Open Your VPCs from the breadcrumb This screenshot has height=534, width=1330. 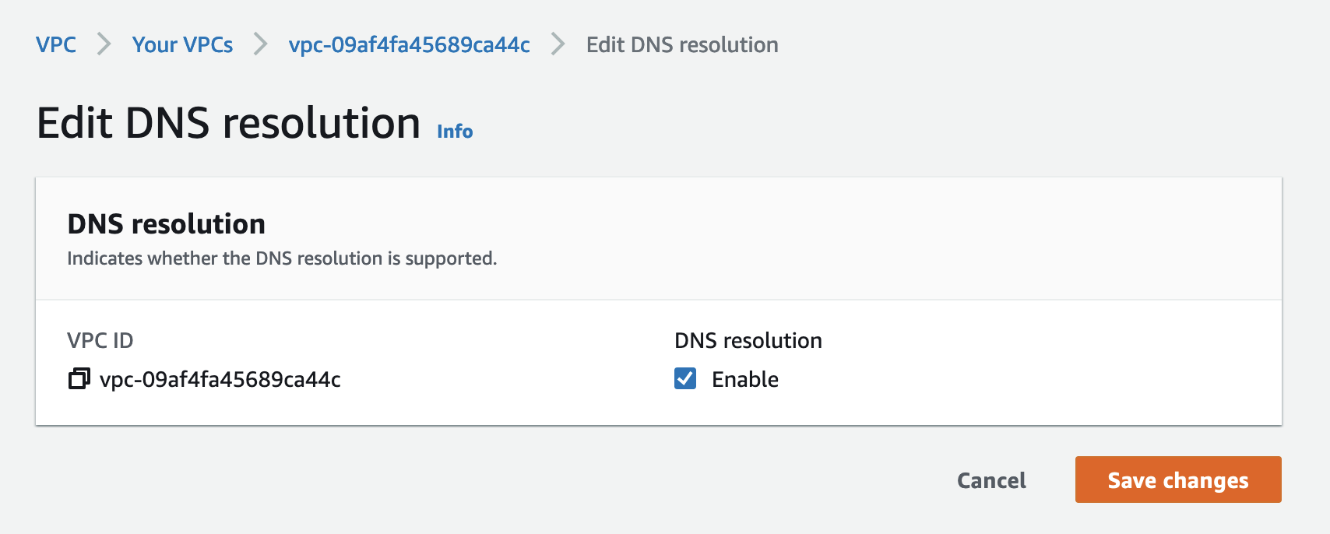coord(182,44)
